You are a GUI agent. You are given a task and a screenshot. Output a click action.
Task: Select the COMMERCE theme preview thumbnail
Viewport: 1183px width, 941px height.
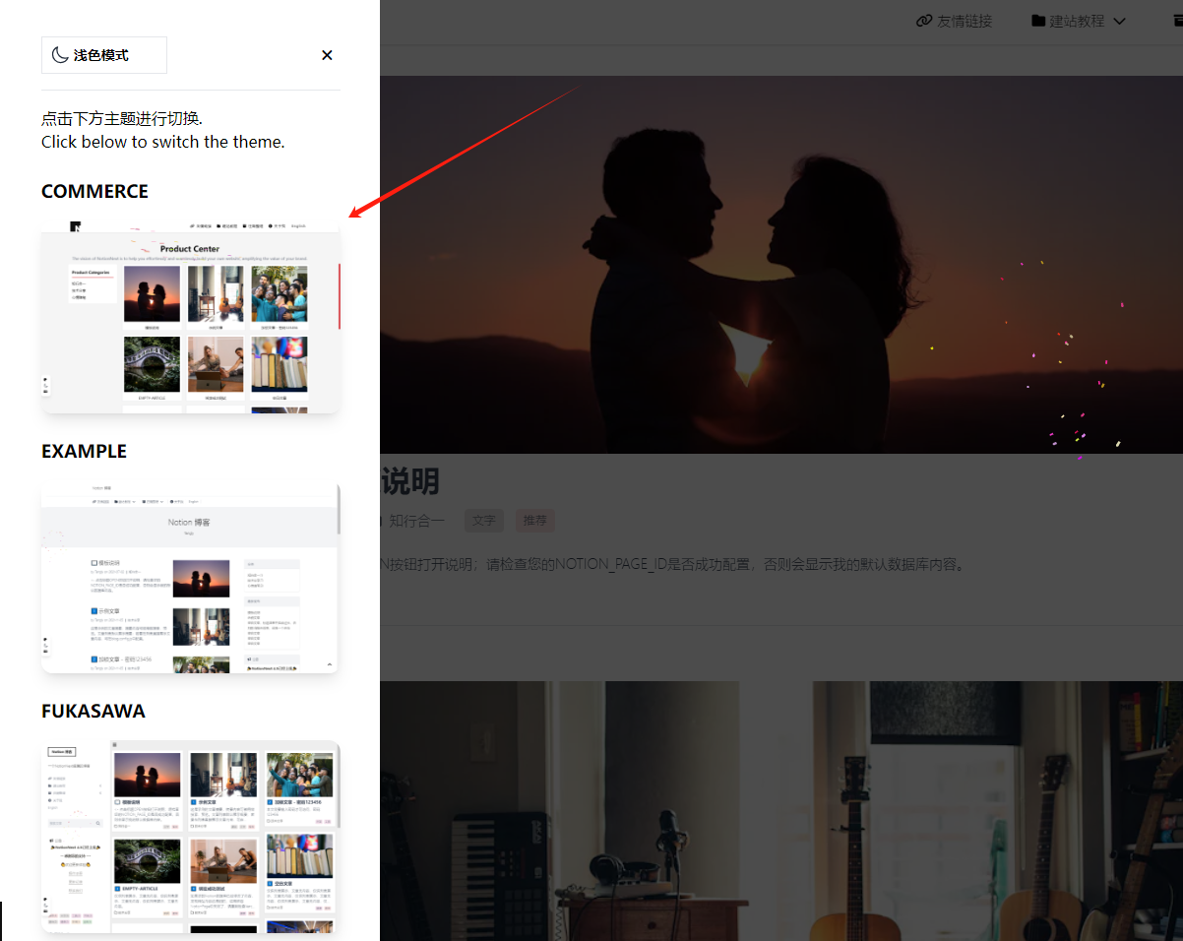tap(191, 318)
